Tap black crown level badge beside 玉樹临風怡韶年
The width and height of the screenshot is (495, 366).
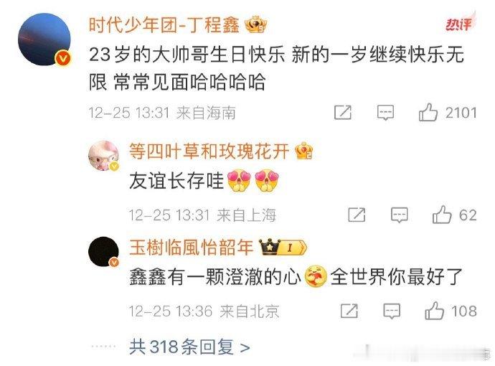[x=283, y=248]
